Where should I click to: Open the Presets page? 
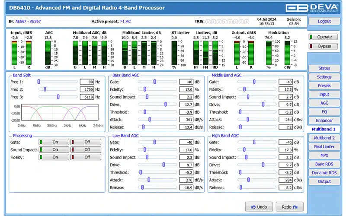(324, 86)
